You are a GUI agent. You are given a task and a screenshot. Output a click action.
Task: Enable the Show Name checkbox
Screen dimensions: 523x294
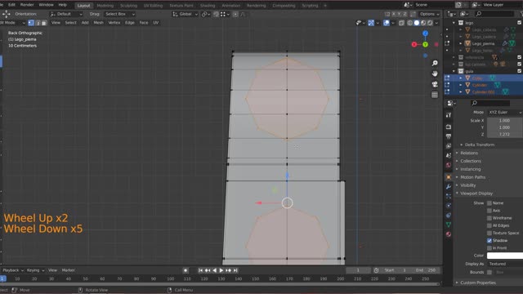[x=489, y=203]
